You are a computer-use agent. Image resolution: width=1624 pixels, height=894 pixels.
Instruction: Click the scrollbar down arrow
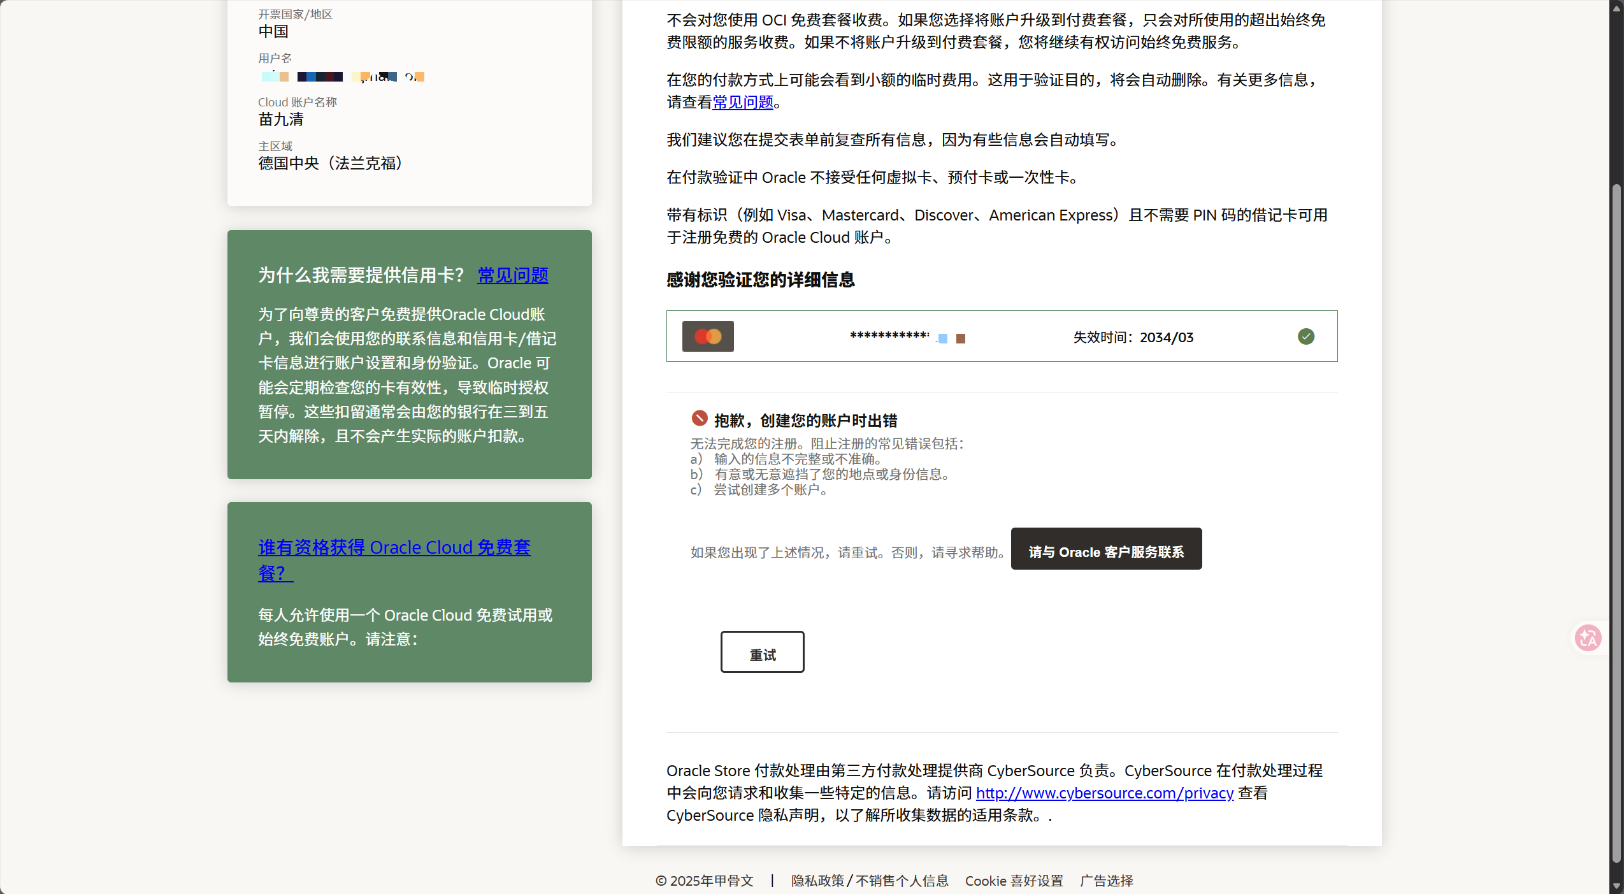[1616, 886]
